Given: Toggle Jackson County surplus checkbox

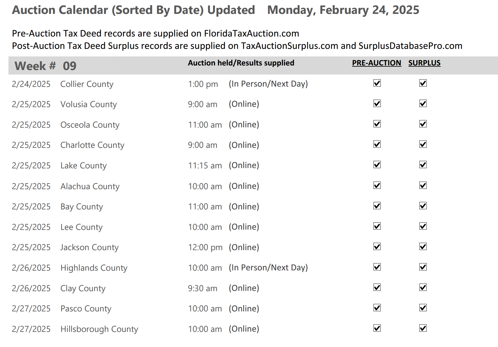Looking at the screenshot, I should coord(423,247).
